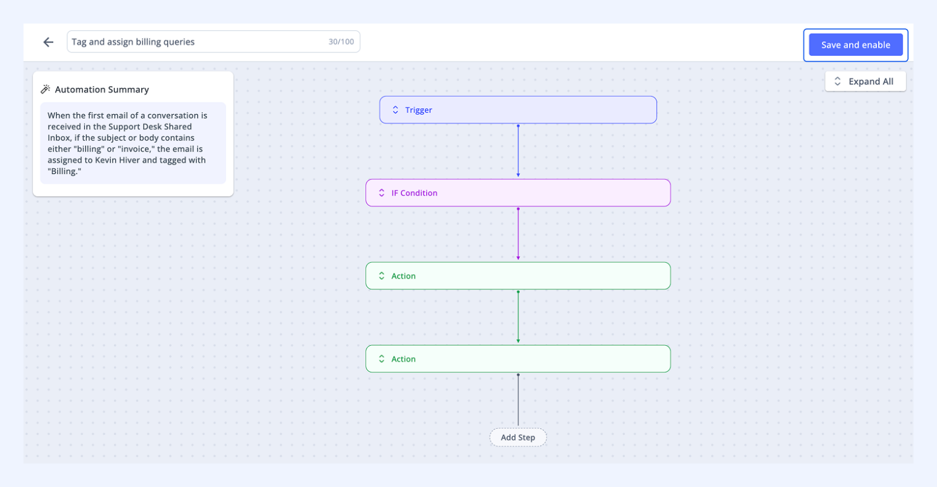Click the chevron icon on the Trigger node

(x=395, y=110)
